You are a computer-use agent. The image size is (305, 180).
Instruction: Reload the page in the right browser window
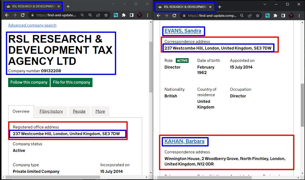174,16
